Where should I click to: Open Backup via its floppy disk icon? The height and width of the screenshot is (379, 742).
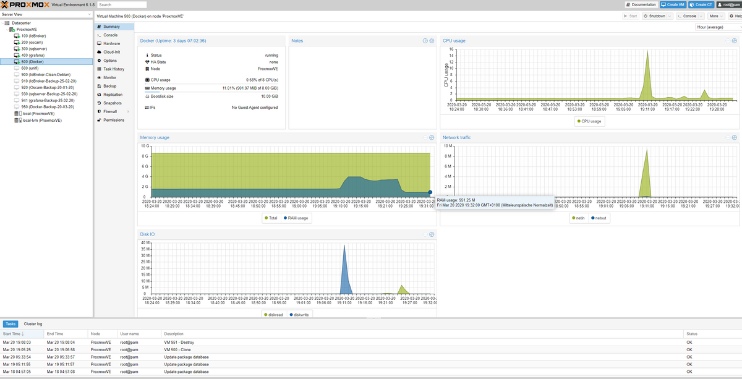(x=98, y=86)
